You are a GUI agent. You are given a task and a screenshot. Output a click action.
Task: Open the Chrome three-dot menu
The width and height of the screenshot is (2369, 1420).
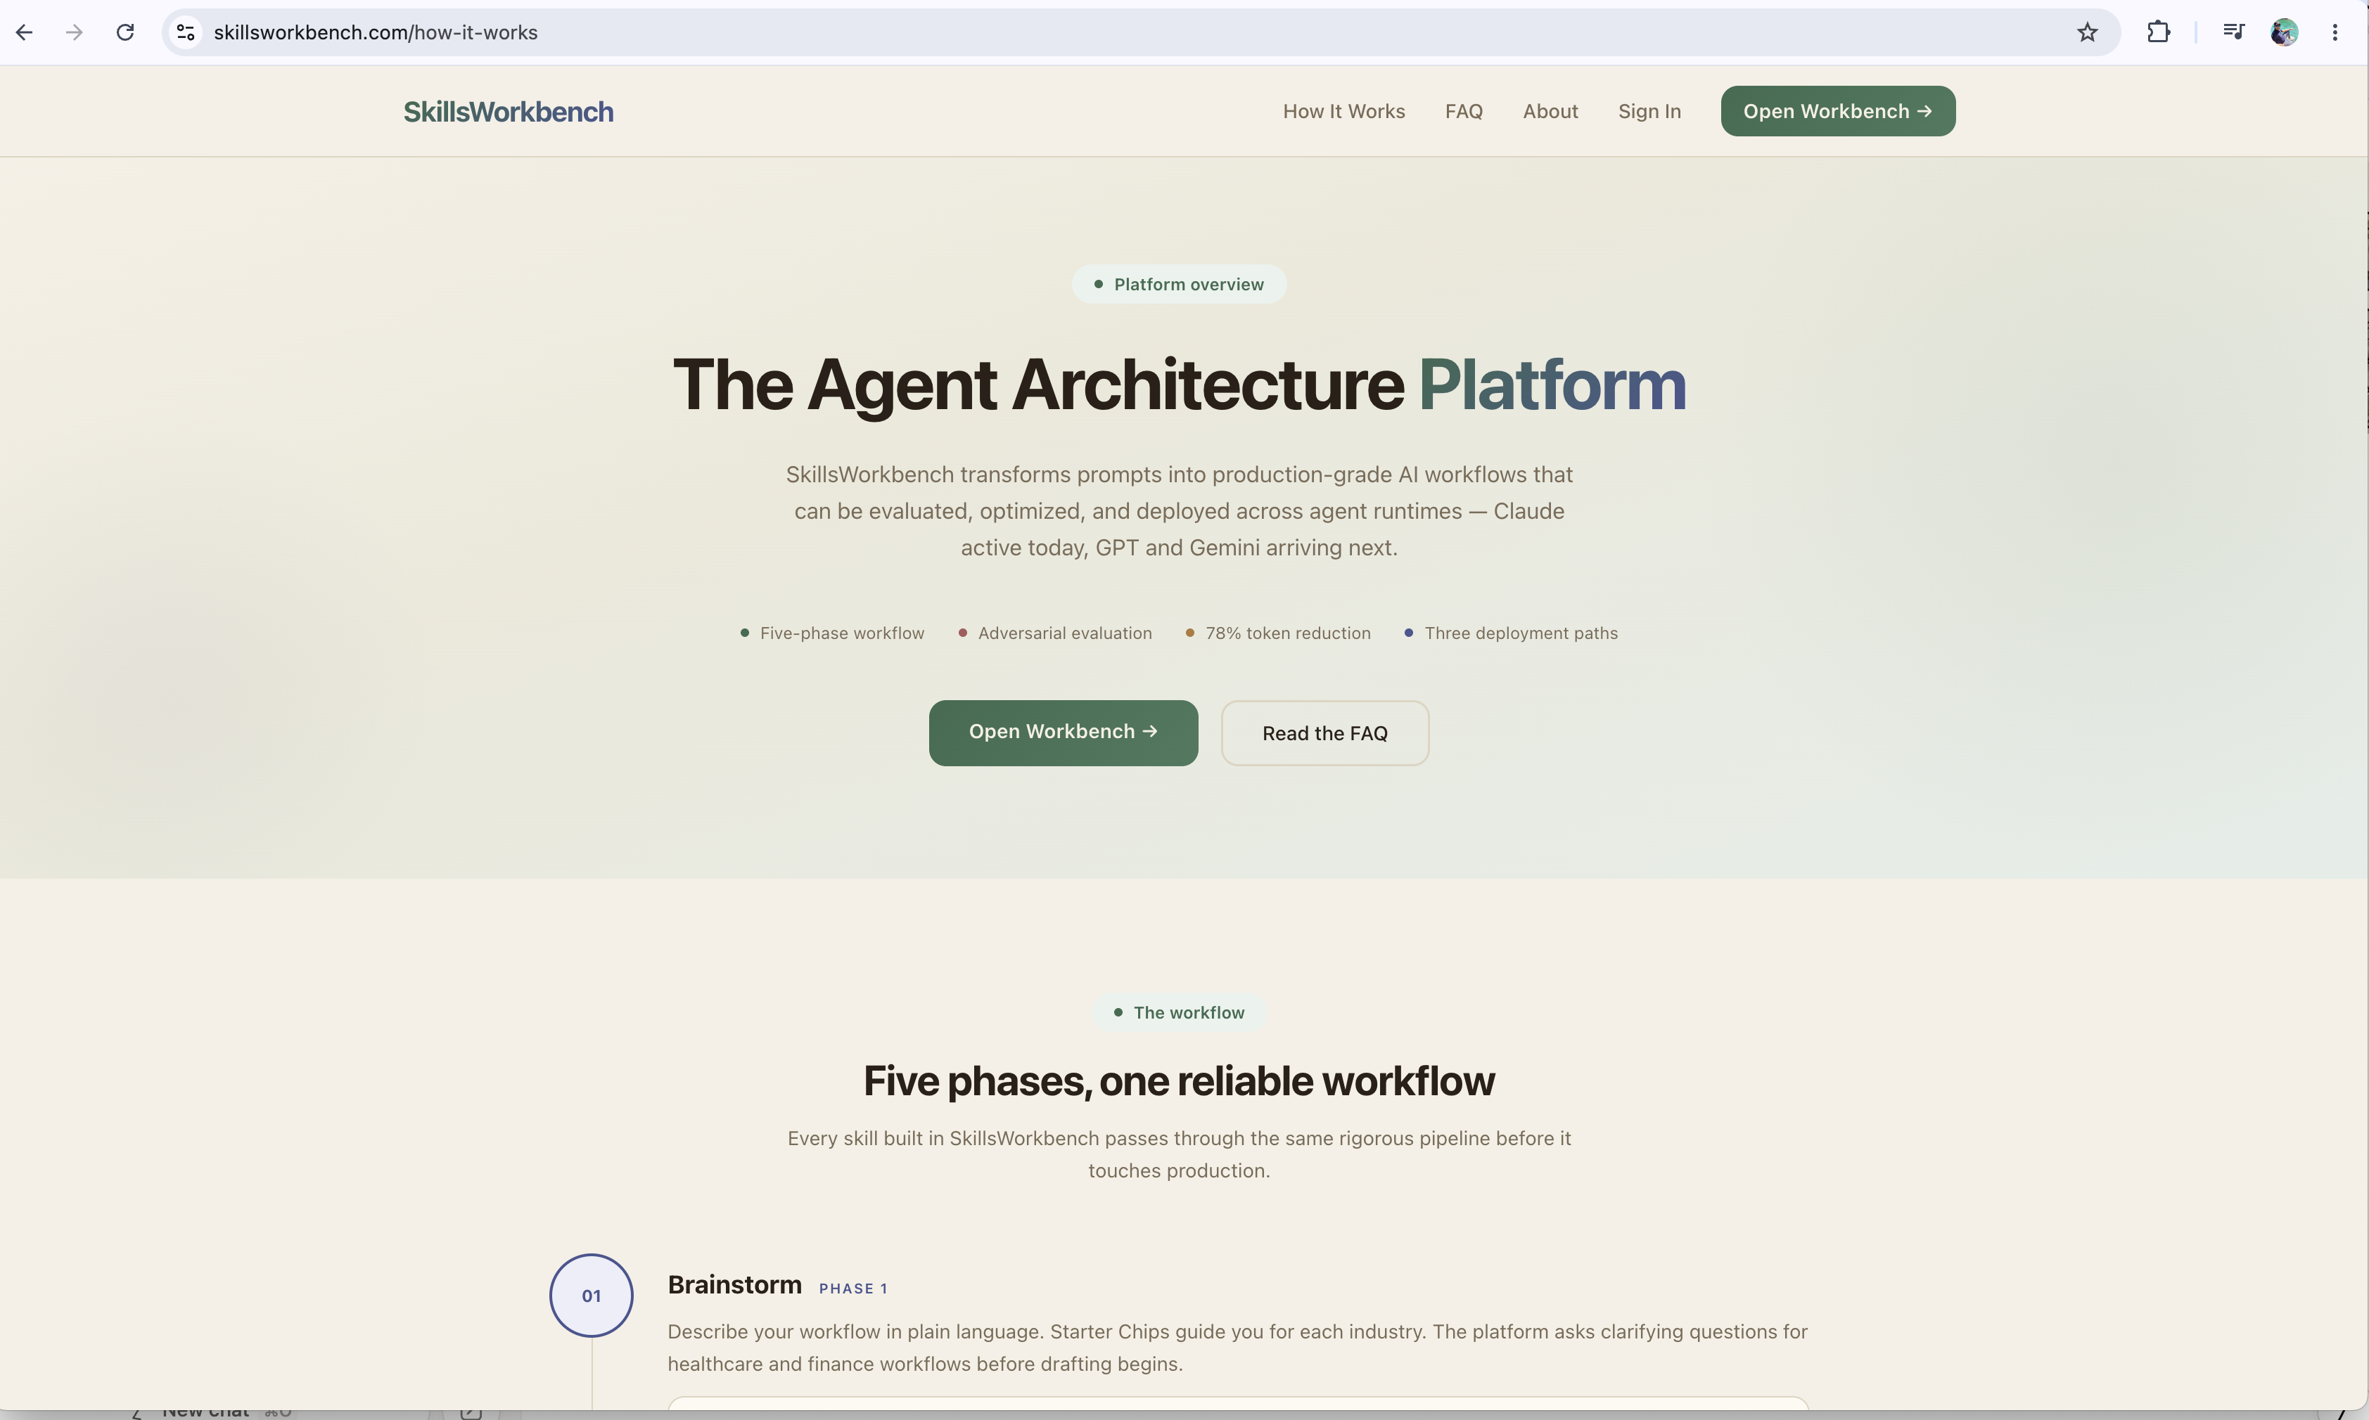tap(2335, 32)
